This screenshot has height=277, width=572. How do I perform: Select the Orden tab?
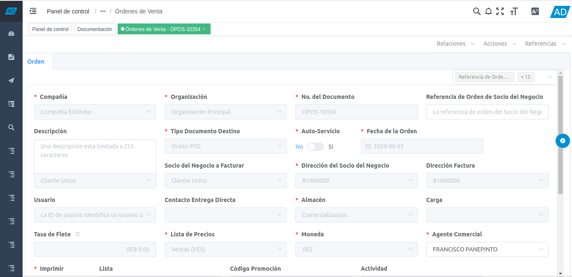click(36, 61)
